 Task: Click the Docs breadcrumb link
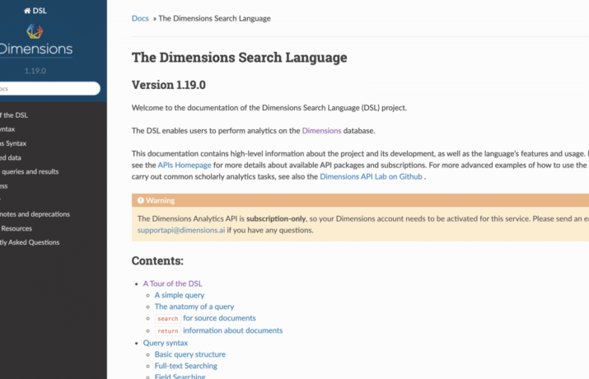(x=140, y=18)
